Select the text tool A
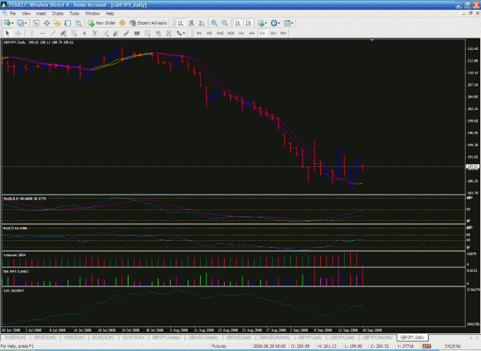 pos(85,33)
